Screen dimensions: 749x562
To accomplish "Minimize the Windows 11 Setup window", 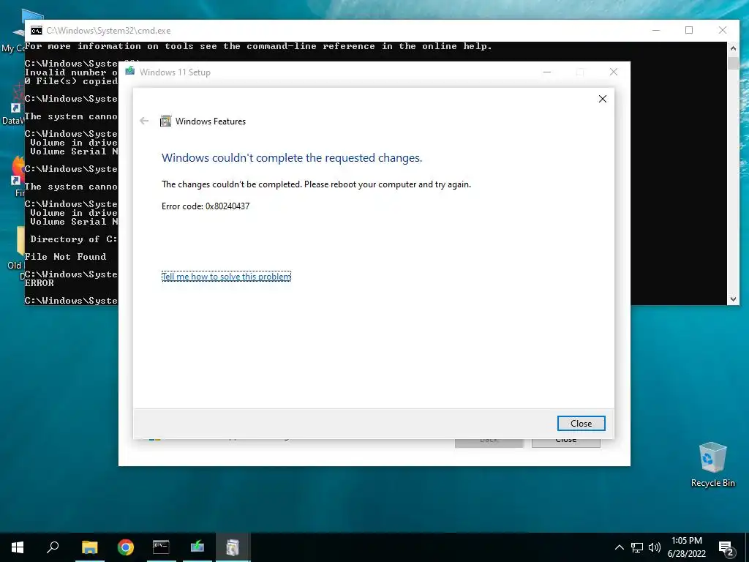I will click(x=547, y=72).
